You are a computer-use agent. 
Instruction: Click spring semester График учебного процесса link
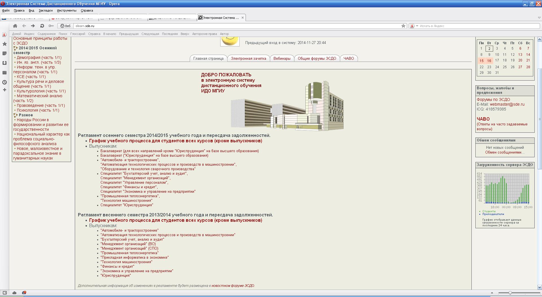point(176,220)
